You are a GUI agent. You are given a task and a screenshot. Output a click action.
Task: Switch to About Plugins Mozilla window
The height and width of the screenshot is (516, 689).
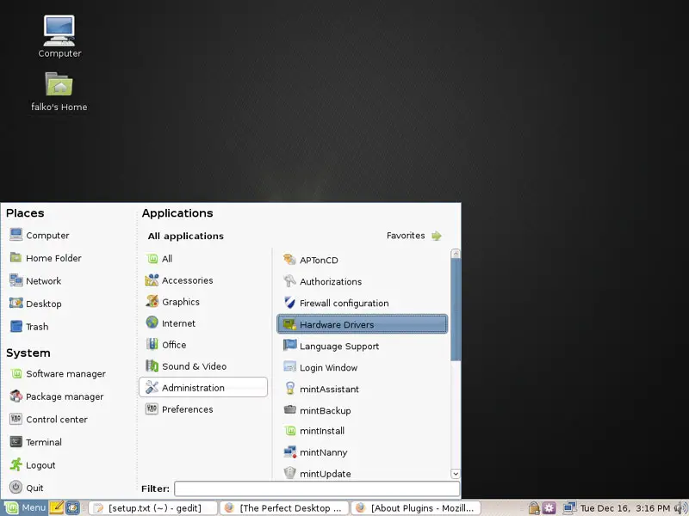point(415,508)
